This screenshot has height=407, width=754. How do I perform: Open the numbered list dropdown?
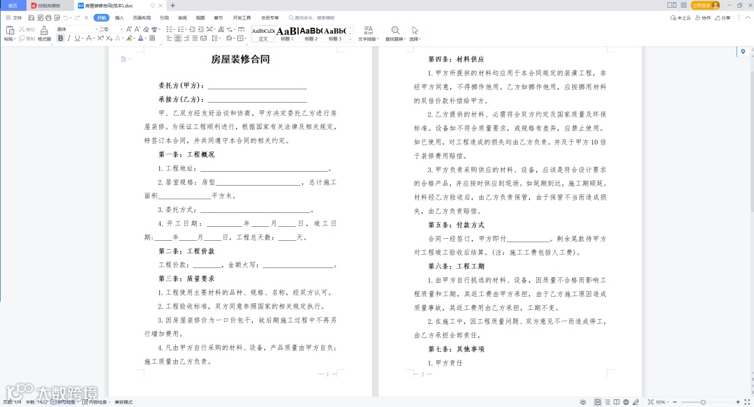(186, 29)
